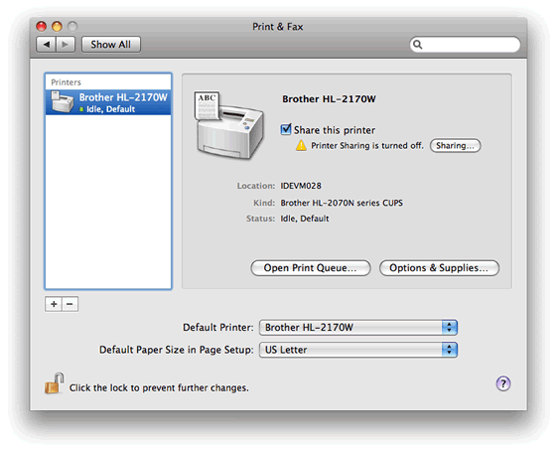Click the Show All button
Screen dimensions: 556x451
tap(111, 45)
